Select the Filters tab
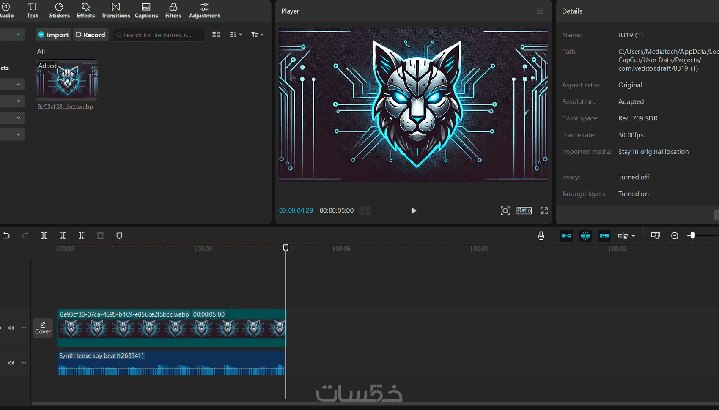This screenshot has width=719, height=410. (x=173, y=11)
